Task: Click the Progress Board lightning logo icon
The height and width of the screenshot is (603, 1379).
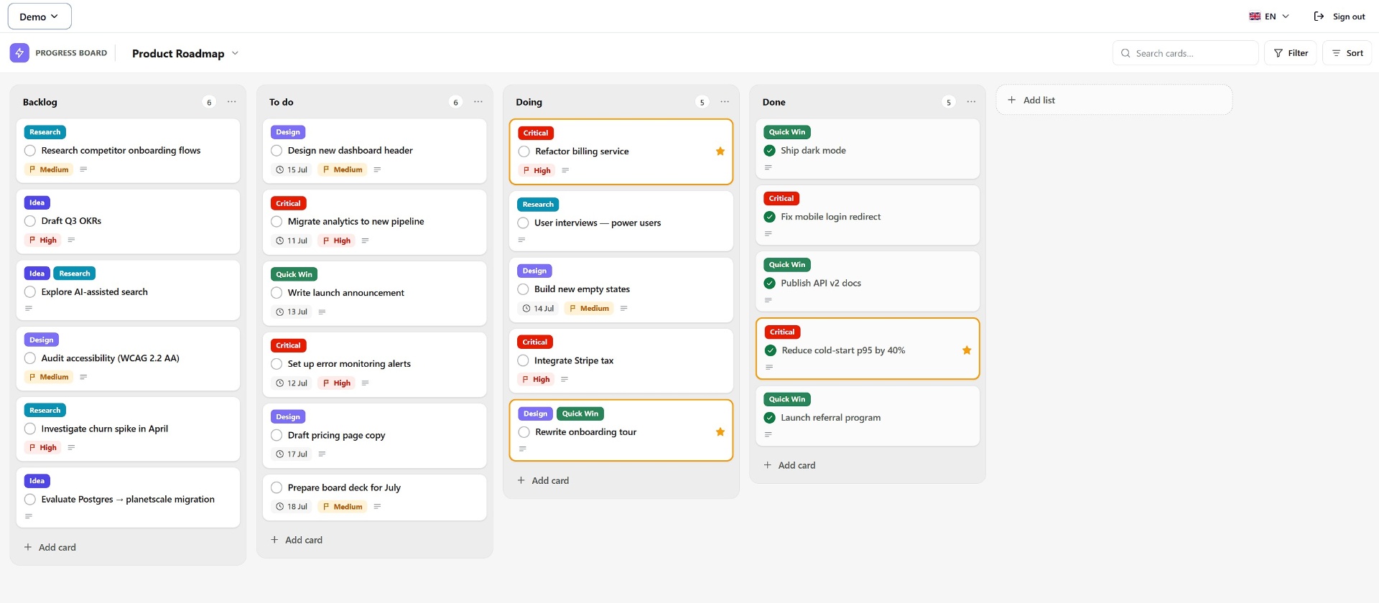Action: pos(19,53)
